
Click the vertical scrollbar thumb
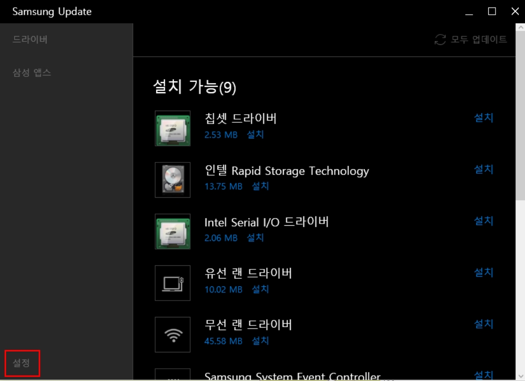pyautogui.click(x=520, y=116)
